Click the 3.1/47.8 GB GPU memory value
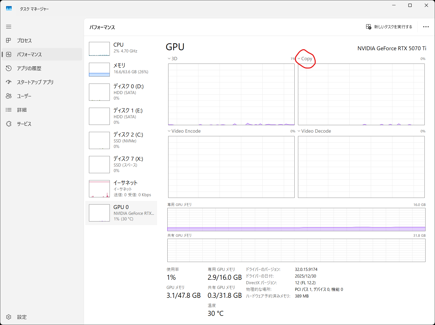Image resolution: width=435 pixels, height=325 pixels. click(183, 295)
